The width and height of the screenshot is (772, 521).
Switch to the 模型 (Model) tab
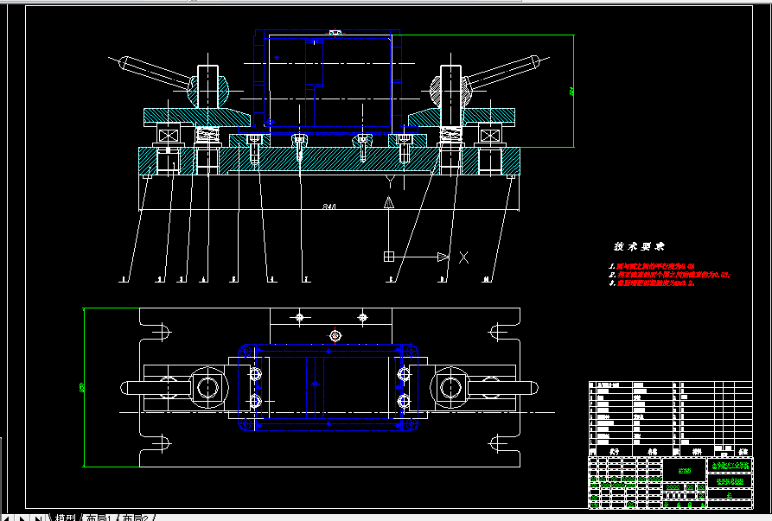(65, 518)
